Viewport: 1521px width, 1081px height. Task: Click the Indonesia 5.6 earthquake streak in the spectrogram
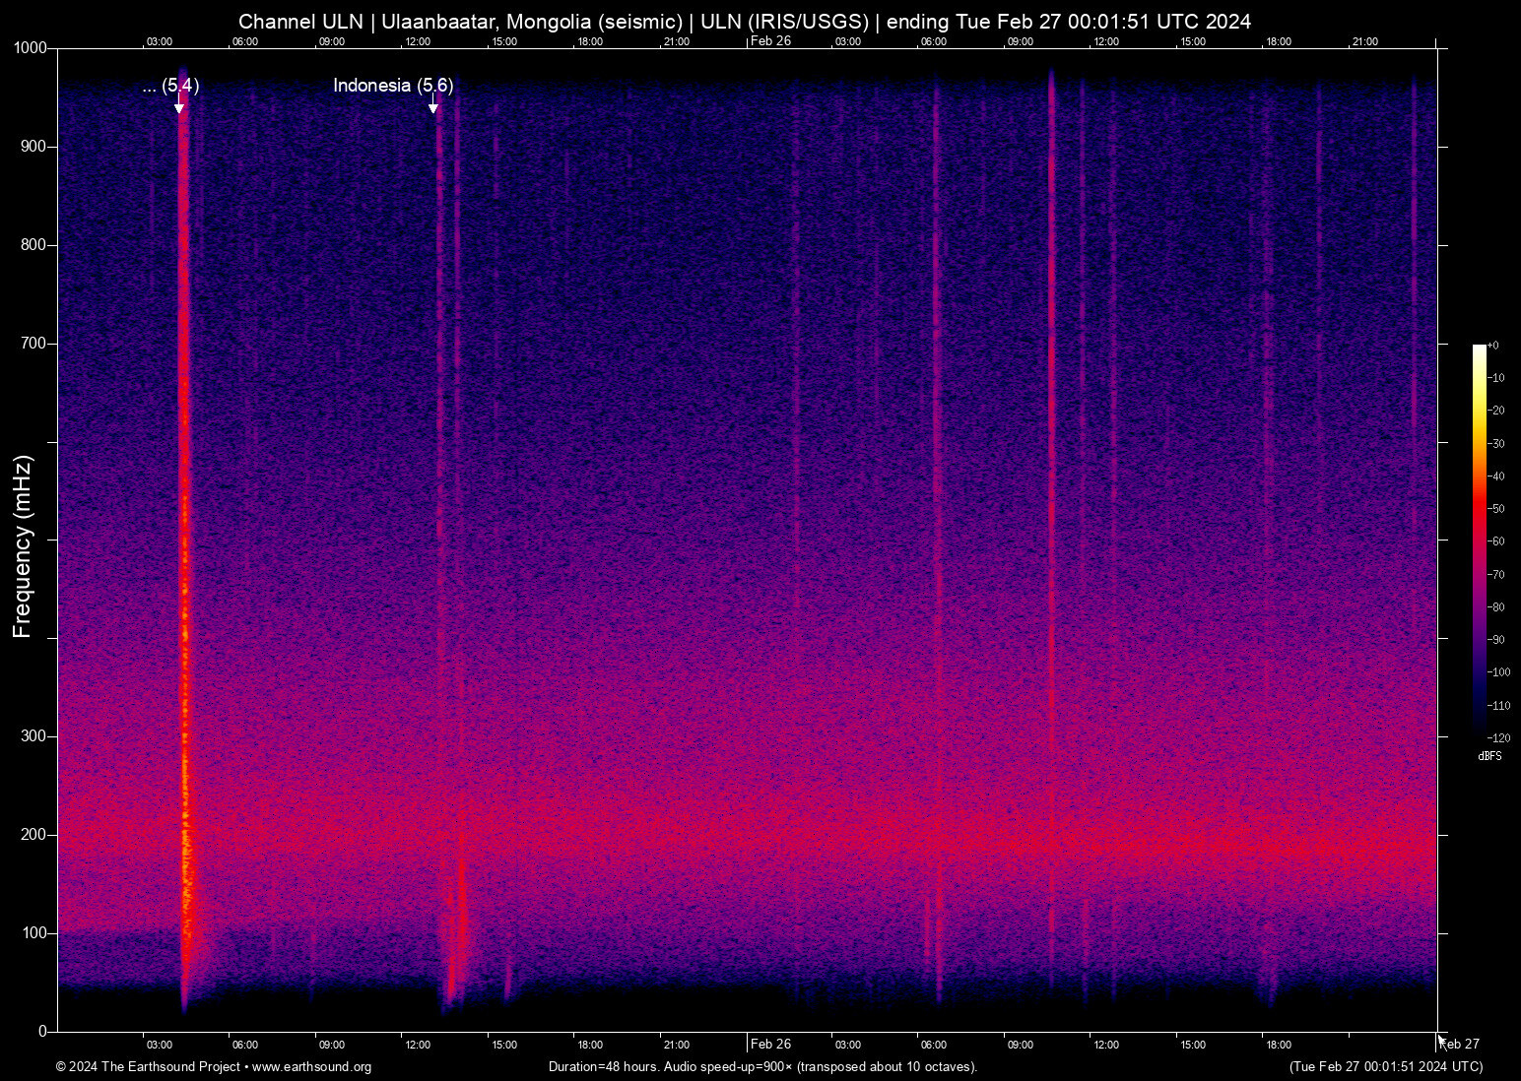[440, 551]
